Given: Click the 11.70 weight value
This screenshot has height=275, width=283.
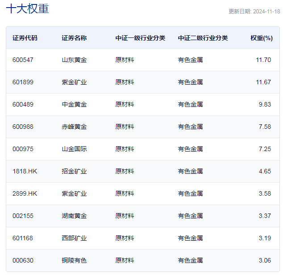Looking at the screenshot, I should pyautogui.click(x=263, y=60).
